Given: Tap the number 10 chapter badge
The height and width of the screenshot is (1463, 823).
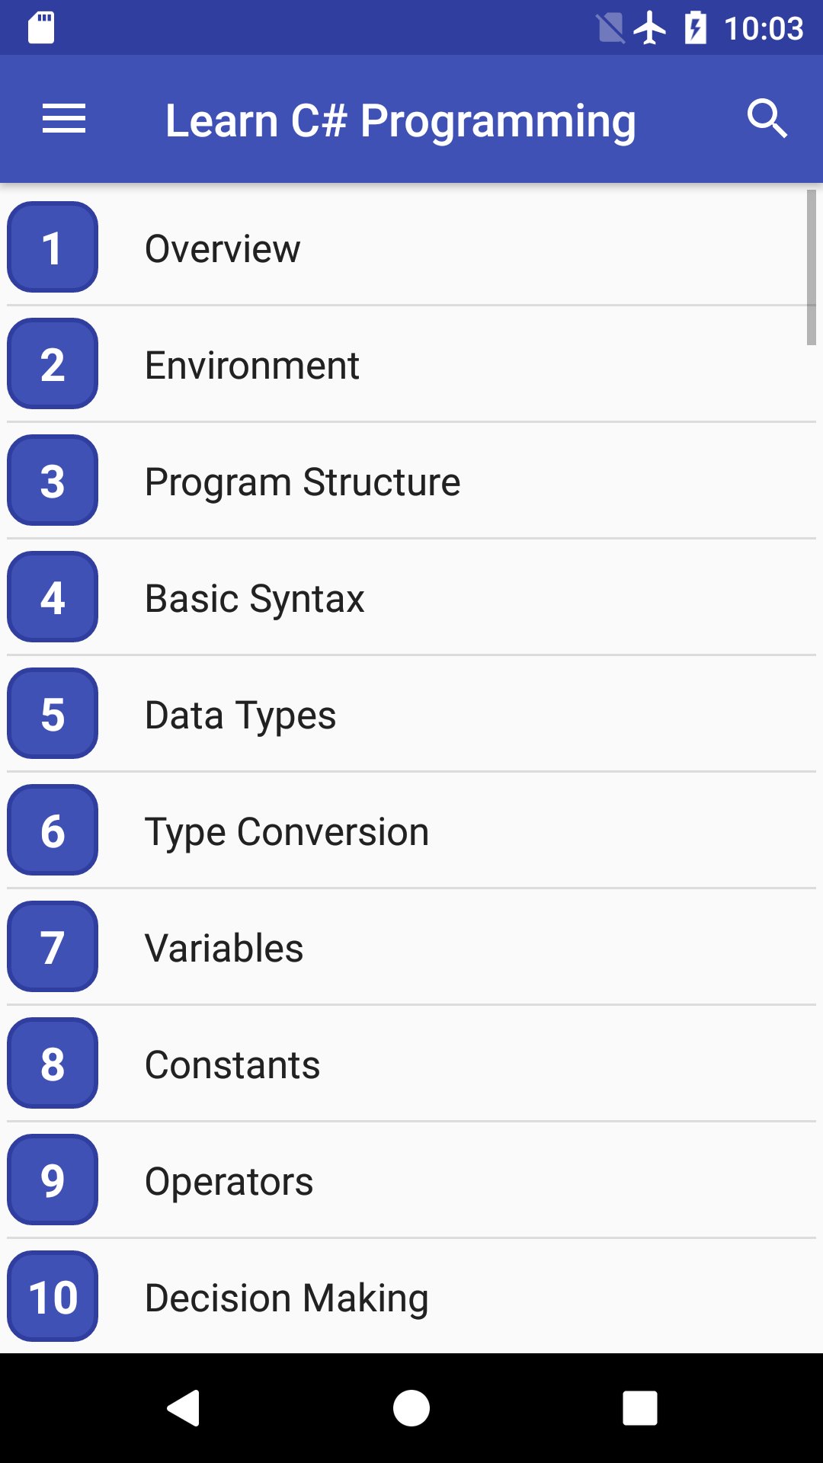Looking at the screenshot, I should click(x=53, y=1296).
